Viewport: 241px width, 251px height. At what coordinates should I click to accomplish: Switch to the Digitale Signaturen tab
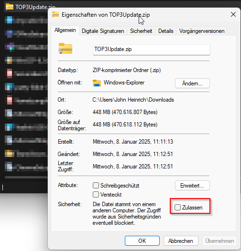103,31
